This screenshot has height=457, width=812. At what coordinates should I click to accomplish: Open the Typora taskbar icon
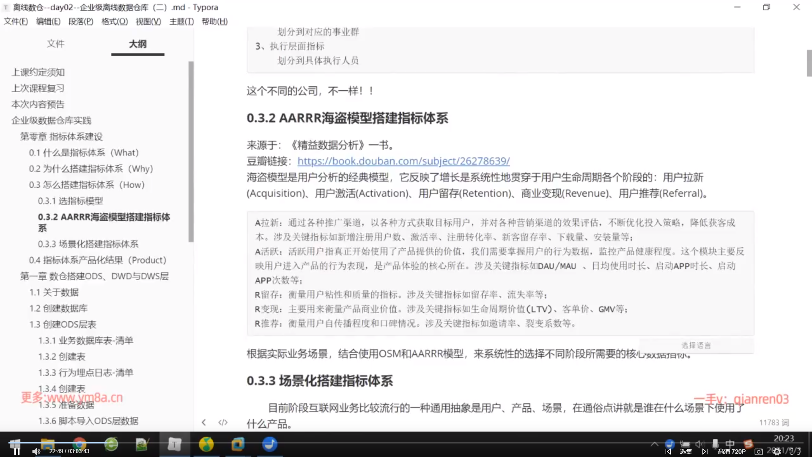pos(174,444)
